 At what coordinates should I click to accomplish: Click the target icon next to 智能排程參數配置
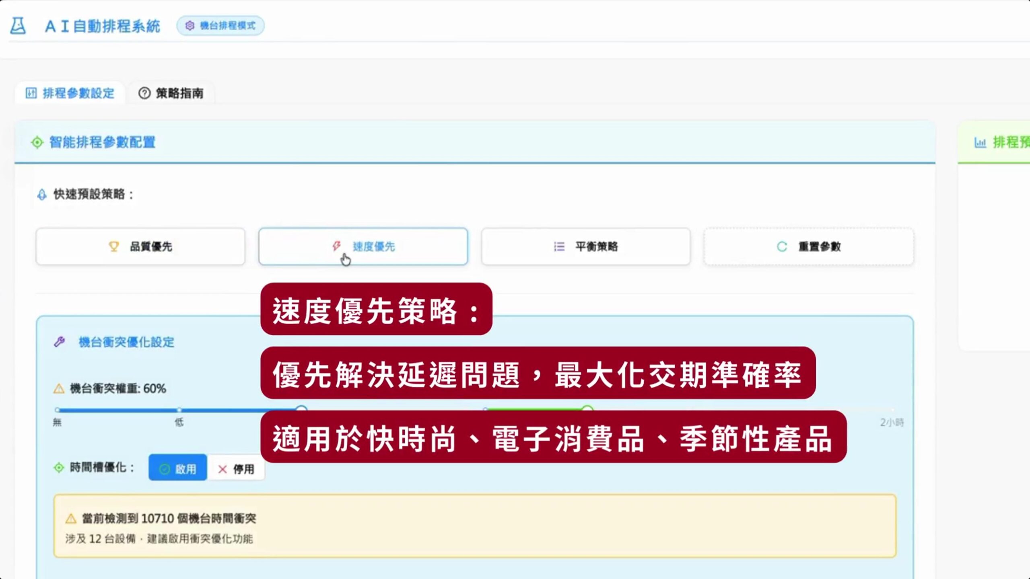(x=37, y=142)
